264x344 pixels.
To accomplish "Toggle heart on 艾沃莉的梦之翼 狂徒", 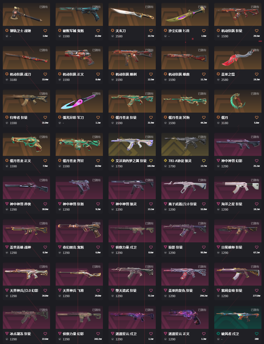I will tap(151, 161).
